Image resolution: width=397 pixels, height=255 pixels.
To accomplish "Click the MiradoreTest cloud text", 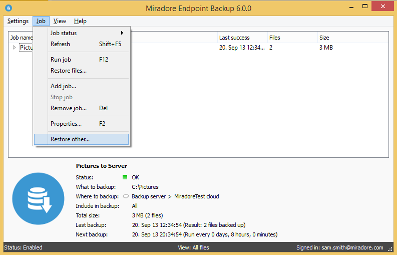I will click(196, 196).
